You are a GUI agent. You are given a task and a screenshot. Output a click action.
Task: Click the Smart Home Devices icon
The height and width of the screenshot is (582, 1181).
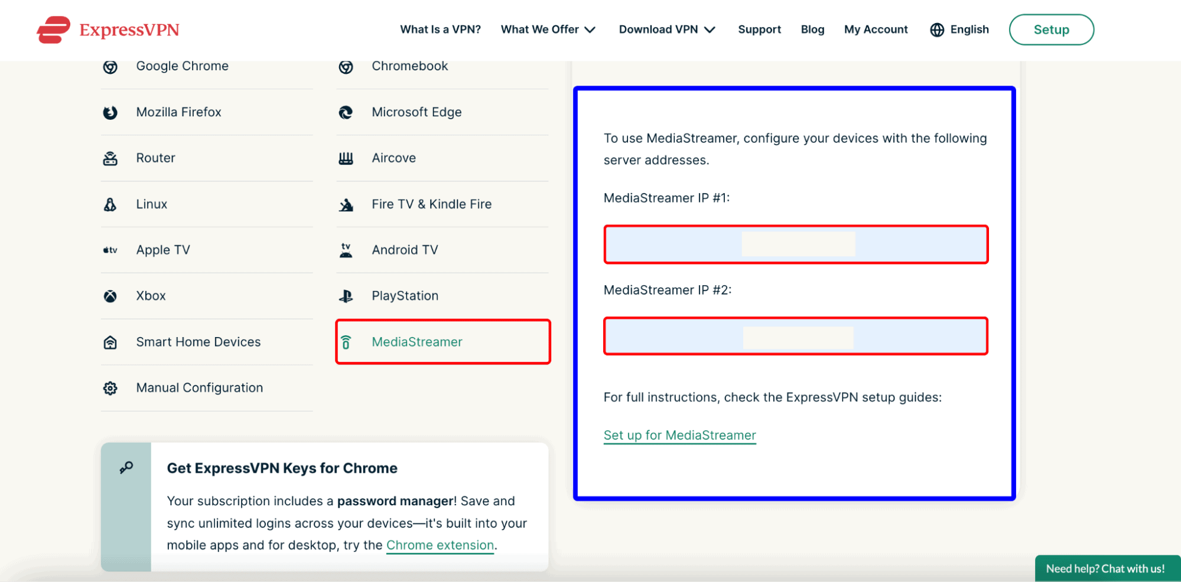[x=110, y=342]
